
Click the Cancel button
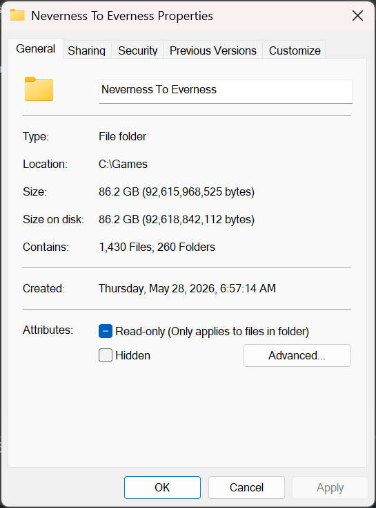point(247,487)
